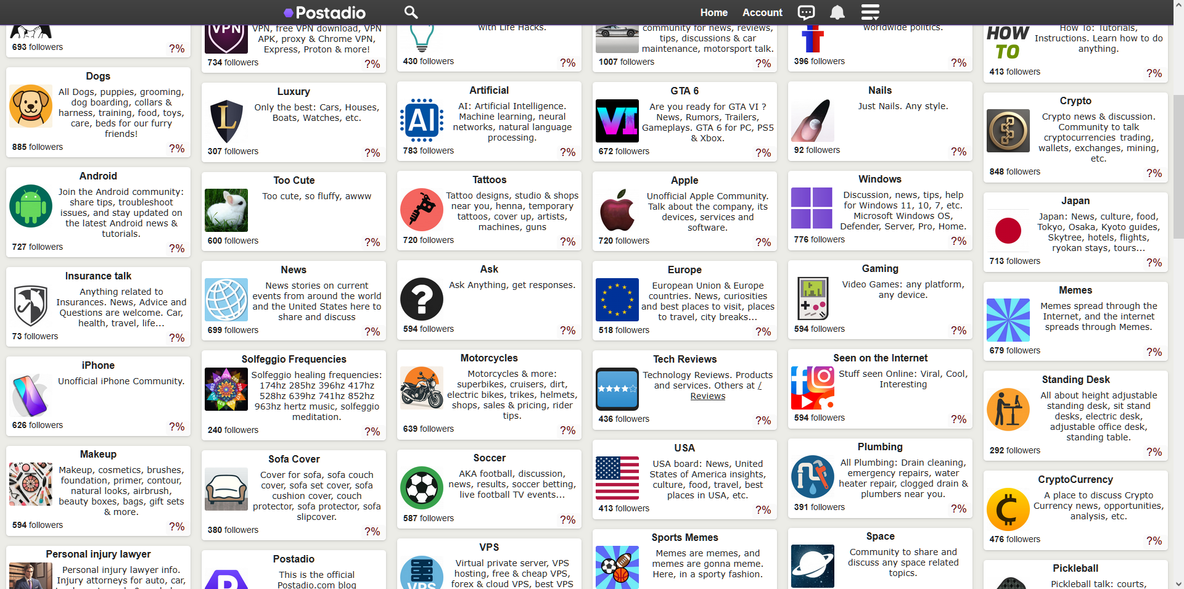Go to Home in the top navigation
The height and width of the screenshot is (589, 1184).
pyautogui.click(x=713, y=12)
